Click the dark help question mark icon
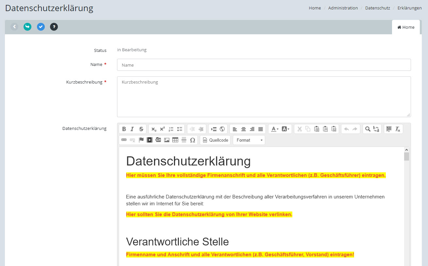The image size is (428, 266). click(x=54, y=27)
